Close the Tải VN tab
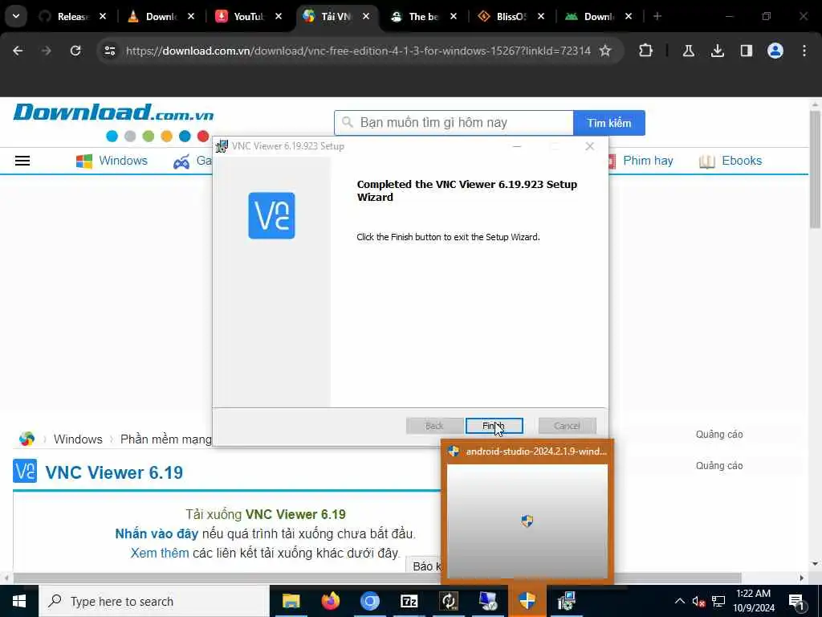The height and width of the screenshot is (617, 822). point(366,17)
